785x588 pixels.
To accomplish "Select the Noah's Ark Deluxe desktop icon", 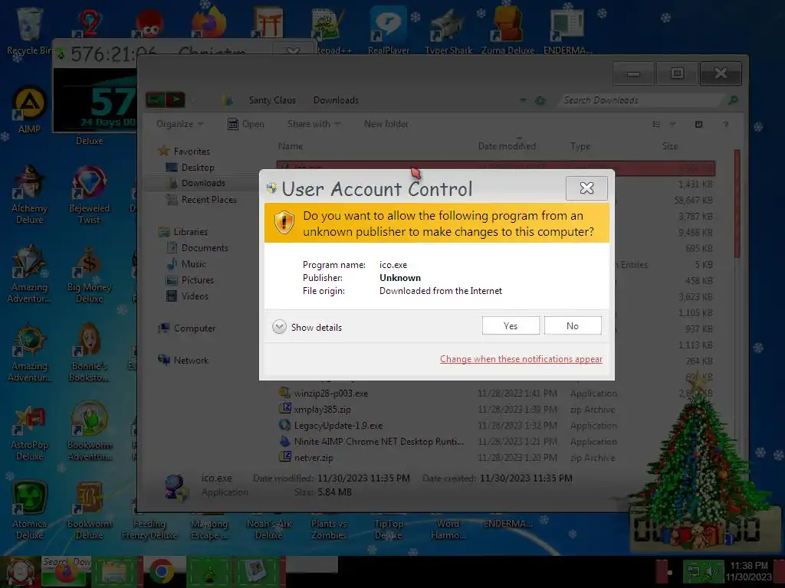I will click(x=269, y=529).
